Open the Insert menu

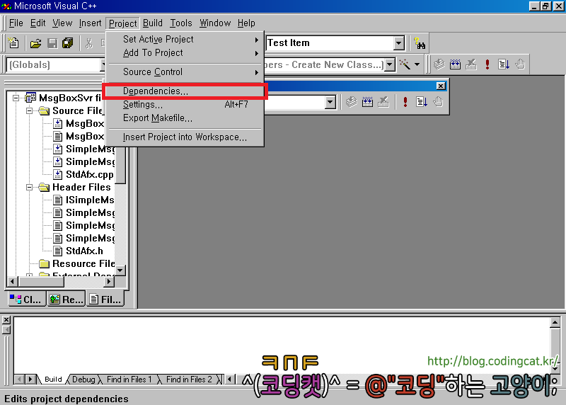pyautogui.click(x=90, y=23)
